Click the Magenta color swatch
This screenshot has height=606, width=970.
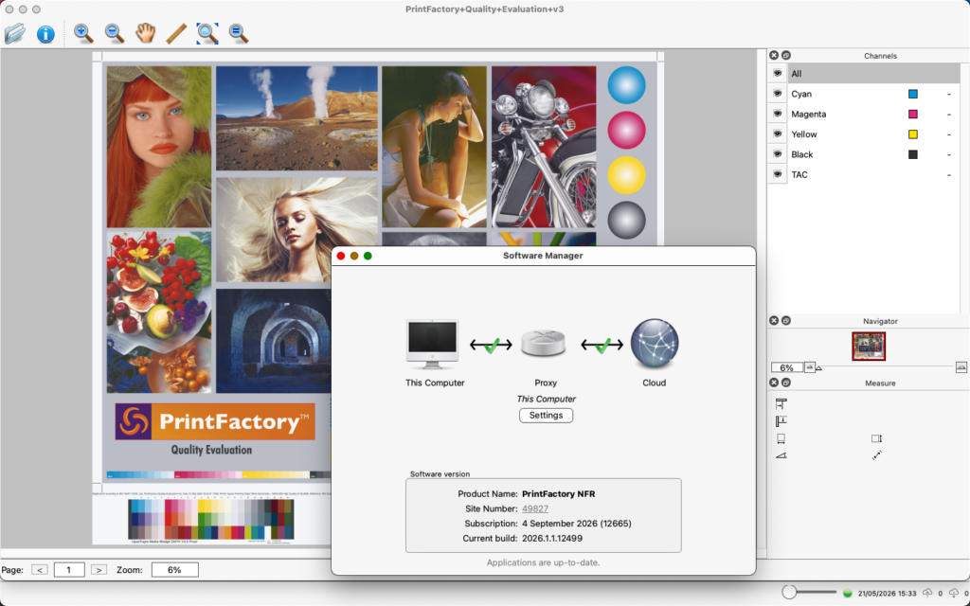click(x=912, y=114)
